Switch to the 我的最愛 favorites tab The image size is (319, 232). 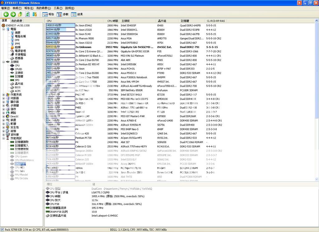point(17,21)
